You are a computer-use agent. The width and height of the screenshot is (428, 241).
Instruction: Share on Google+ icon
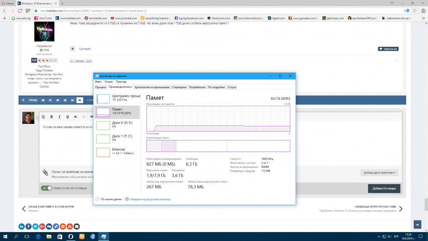42,226
